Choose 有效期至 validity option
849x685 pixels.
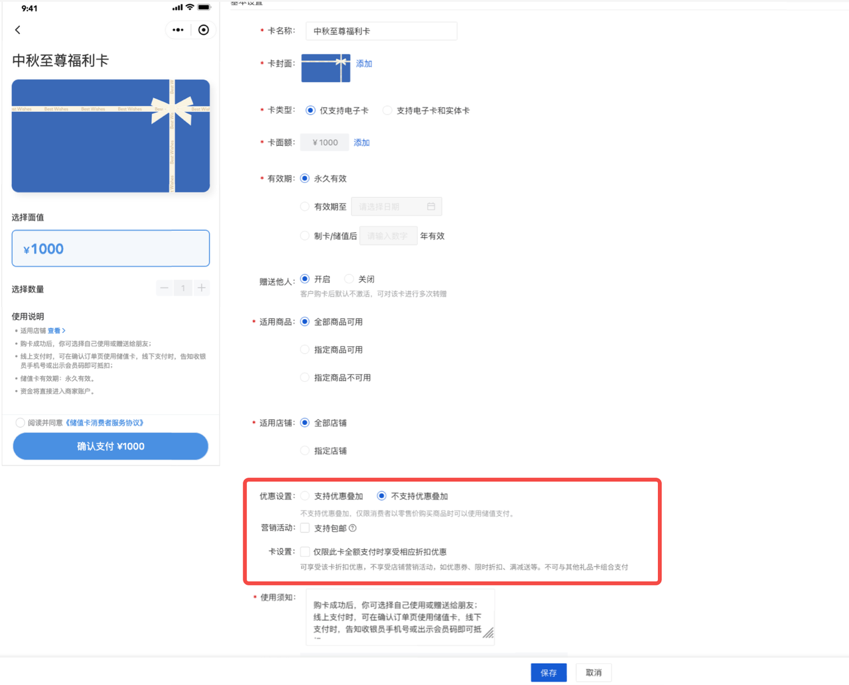point(305,207)
